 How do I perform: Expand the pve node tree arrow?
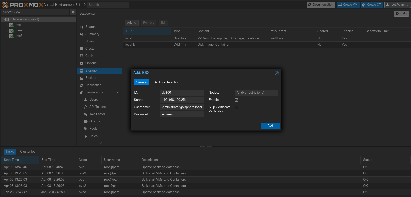[8, 25]
